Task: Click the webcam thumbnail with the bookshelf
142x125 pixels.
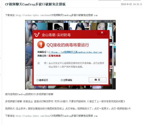Action: pyautogui.click(x=80, y=26)
